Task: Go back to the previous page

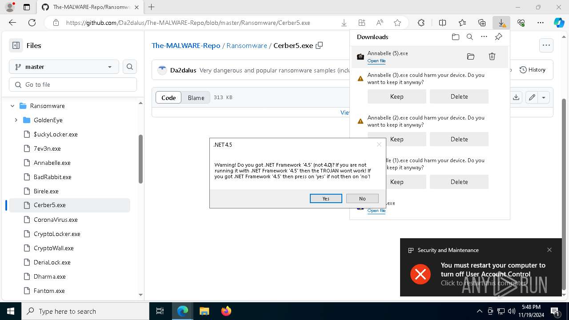Action: tap(12, 23)
